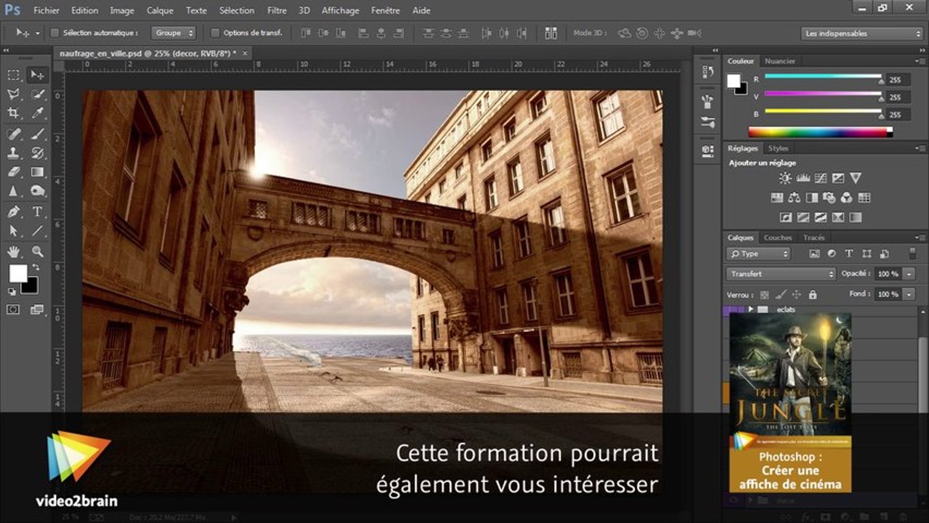Image resolution: width=929 pixels, height=523 pixels.
Task: Select the Eyedropper tool
Action: pyautogui.click(x=37, y=113)
